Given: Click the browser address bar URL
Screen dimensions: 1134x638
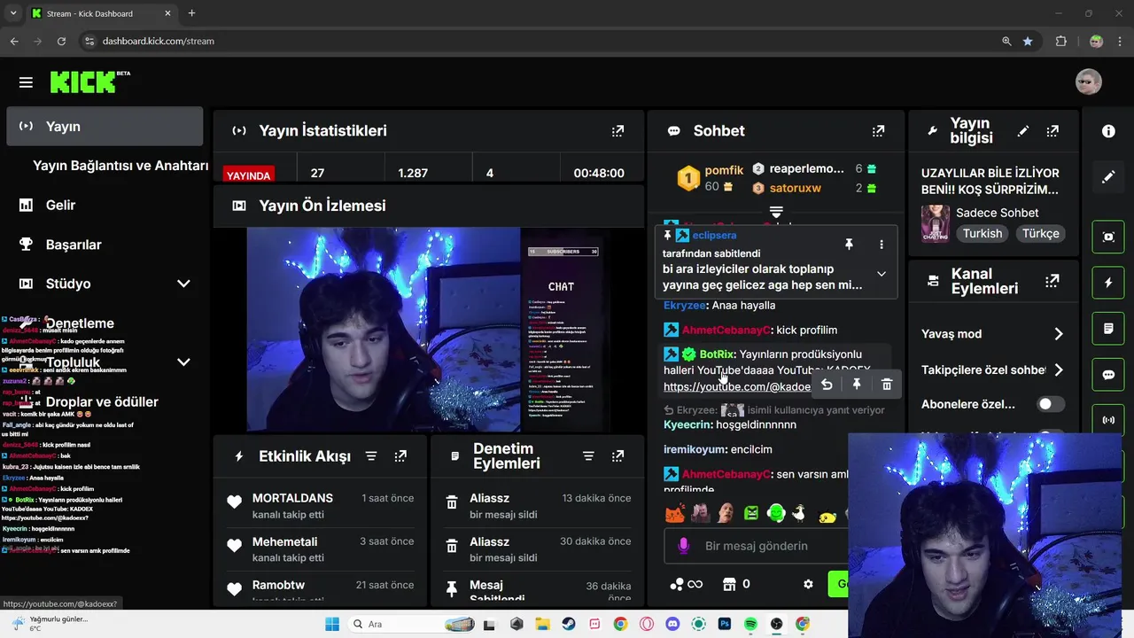Looking at the screenshot, I should click(x=158, y=41).
